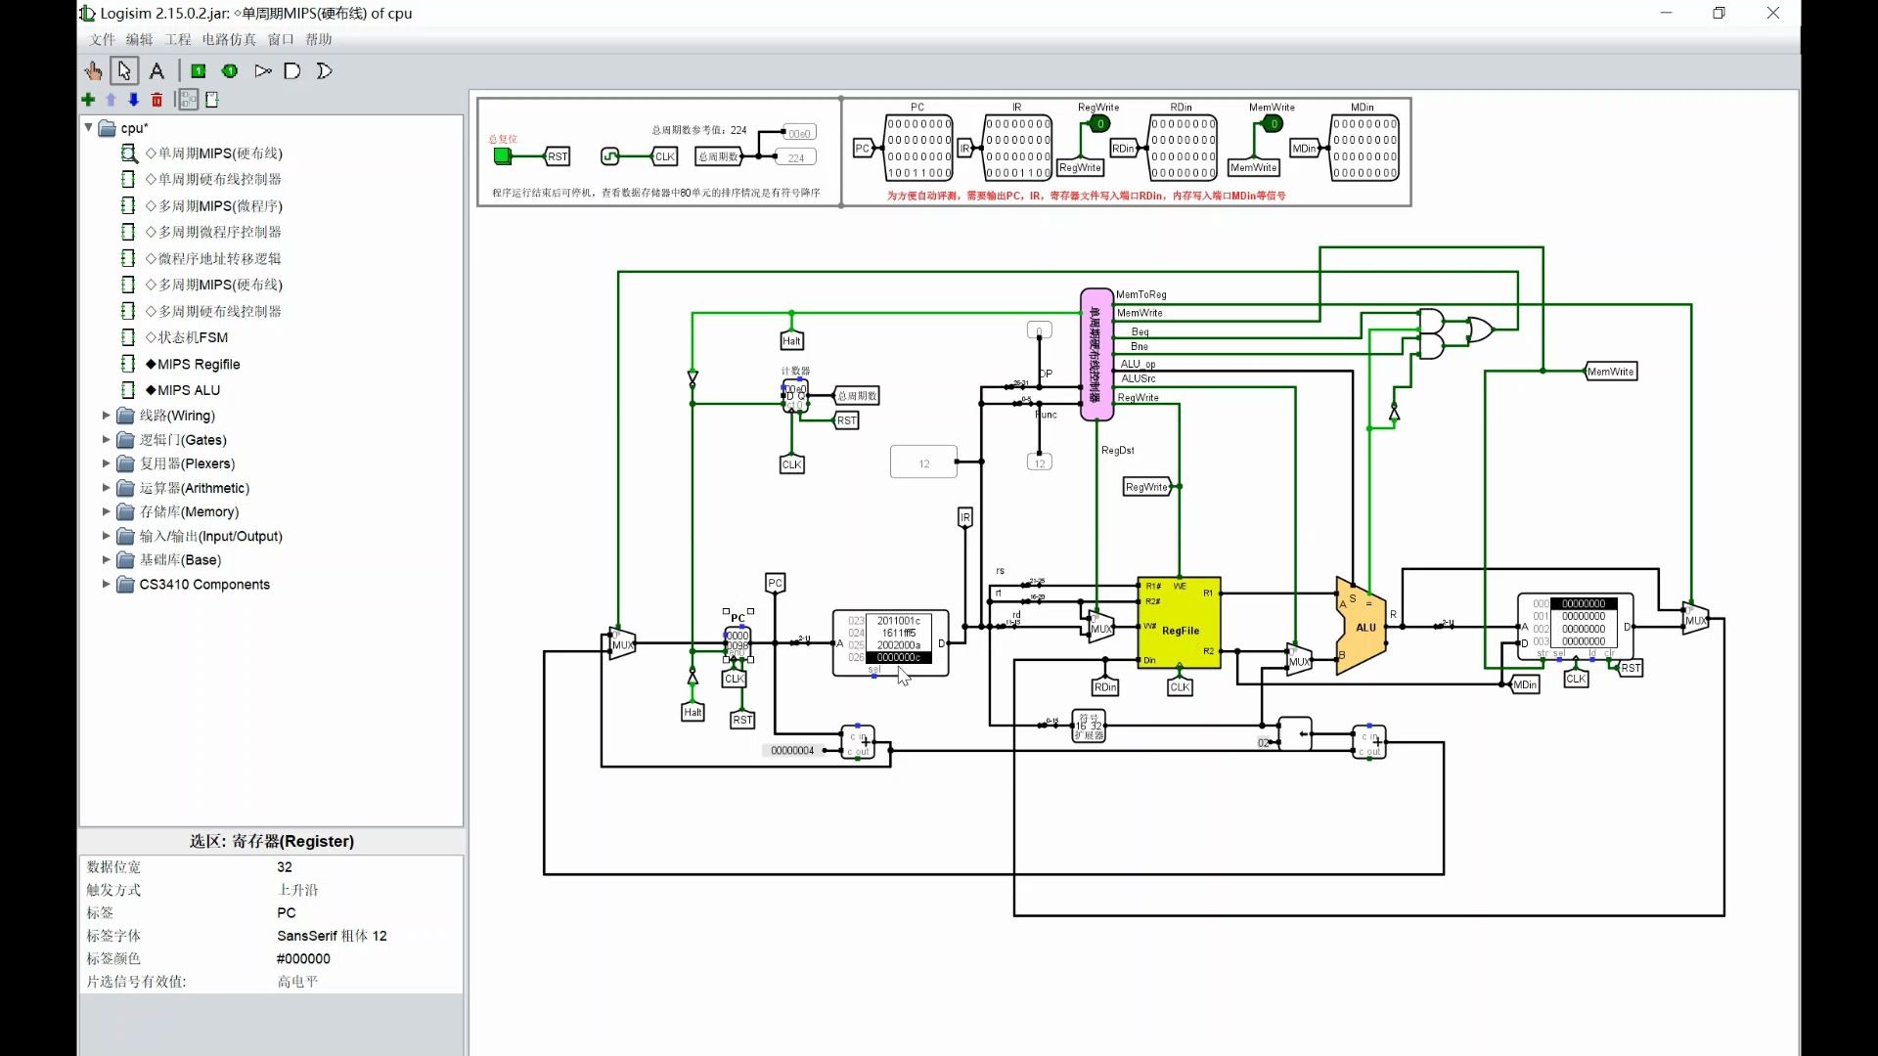
Task: Select circuit 单周期硬布线控制器 in tree
Action: pos(213,179)
